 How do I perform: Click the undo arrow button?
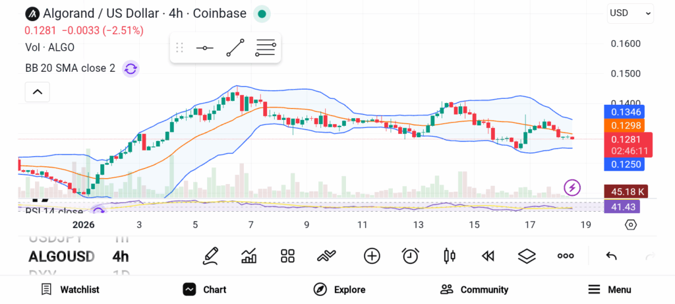[611, 256]
